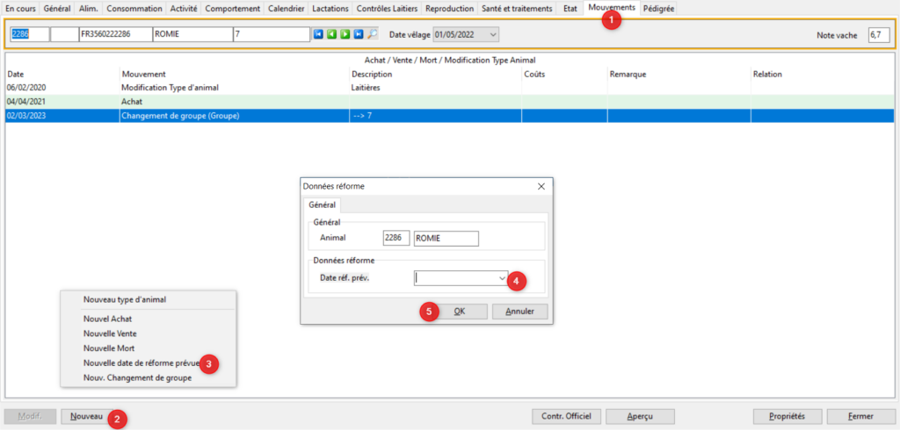The image size is (900, 430).
Task: Switch to the Etat tab
Action: (x=570, y=9)
